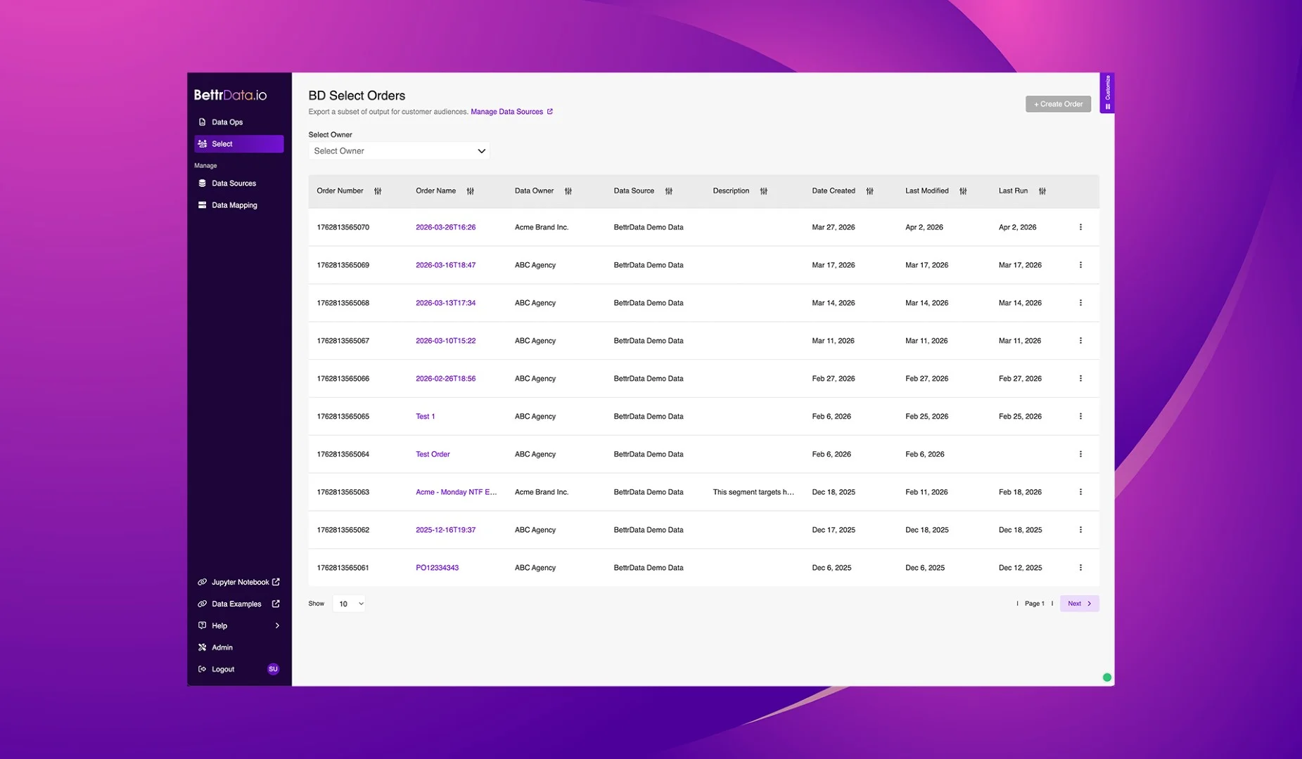The width and height of the screenshot is (1302, 759).
Task: Open the Jupyter Notebook external link
Action: coord(241,582)
